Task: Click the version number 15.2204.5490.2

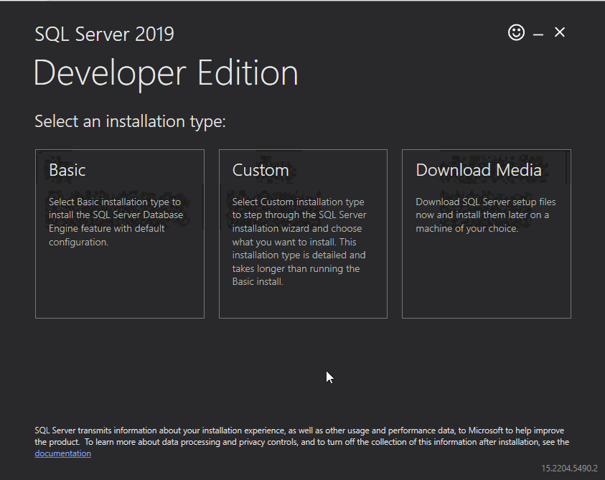Action: [x=569, y=468]
